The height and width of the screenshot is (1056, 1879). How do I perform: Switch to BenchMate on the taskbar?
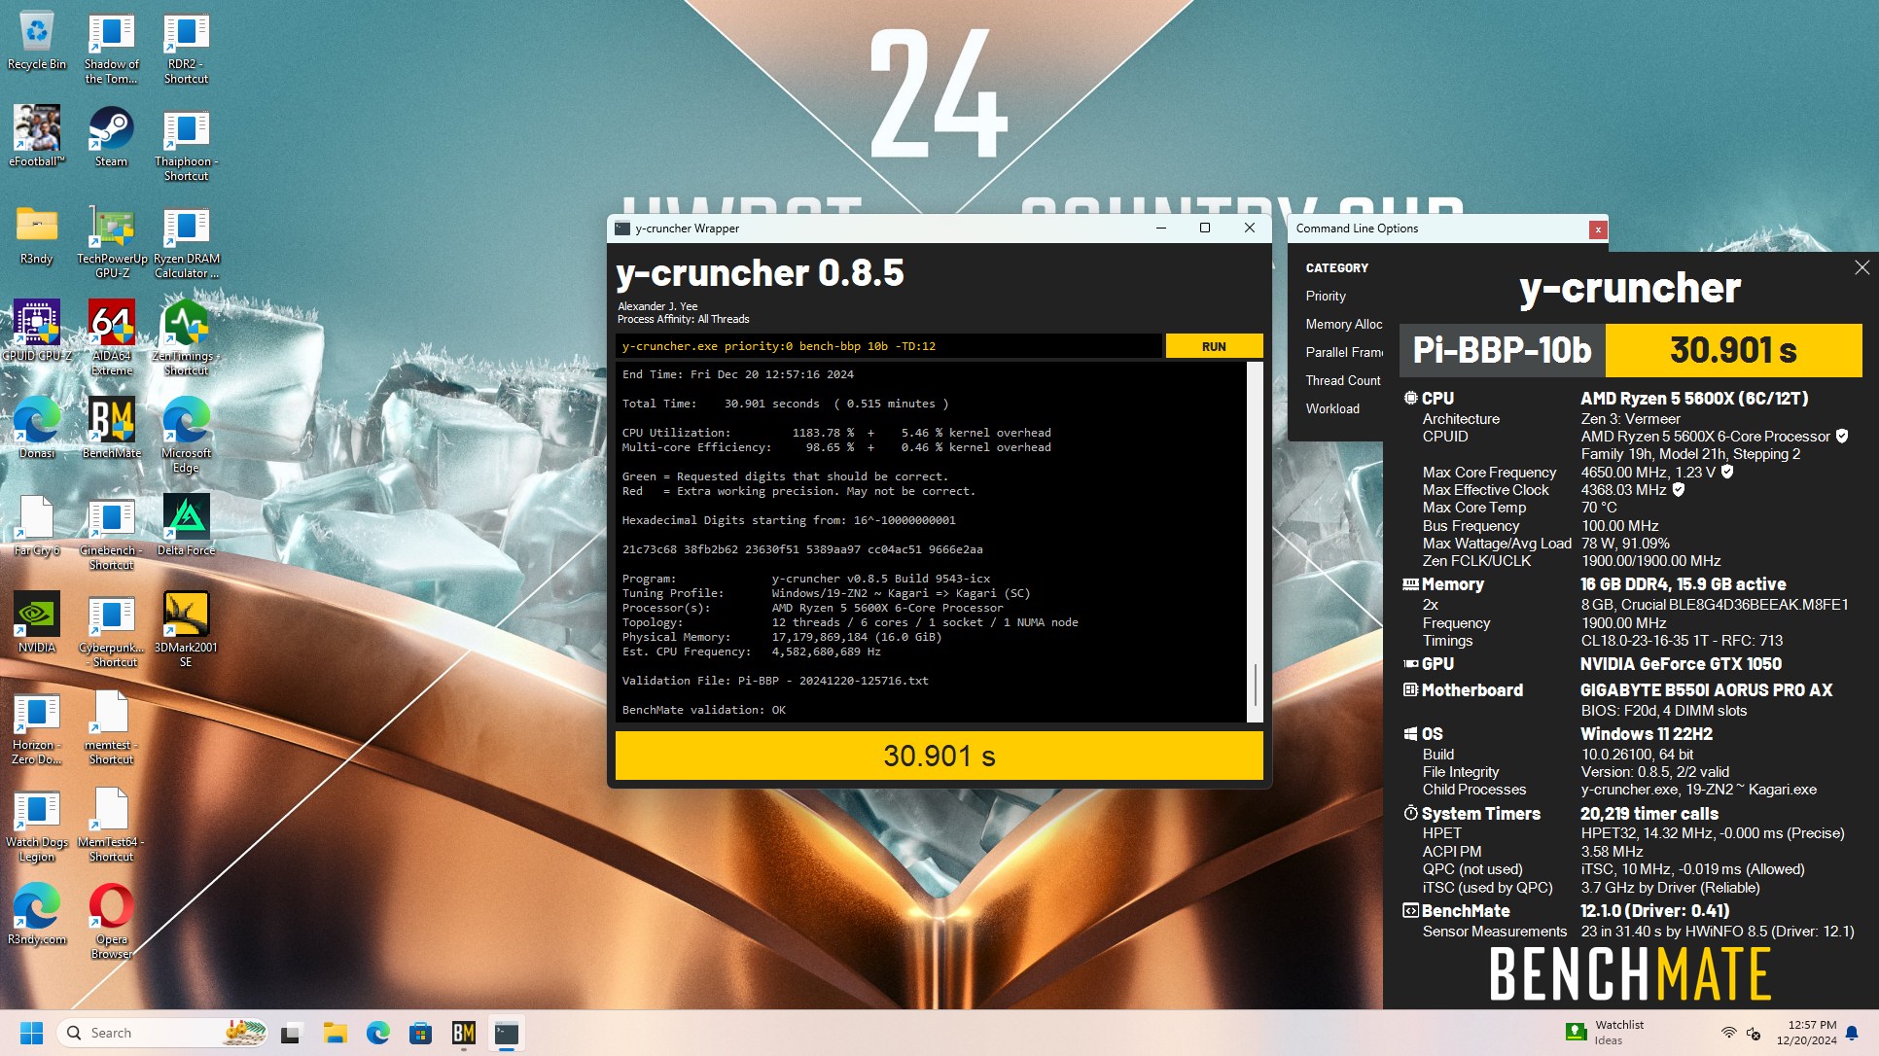coord(463,1033)
